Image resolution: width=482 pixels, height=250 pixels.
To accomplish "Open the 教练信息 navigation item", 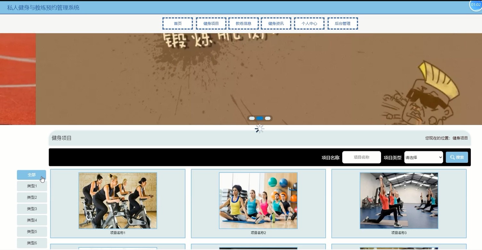I will [244, 23].
